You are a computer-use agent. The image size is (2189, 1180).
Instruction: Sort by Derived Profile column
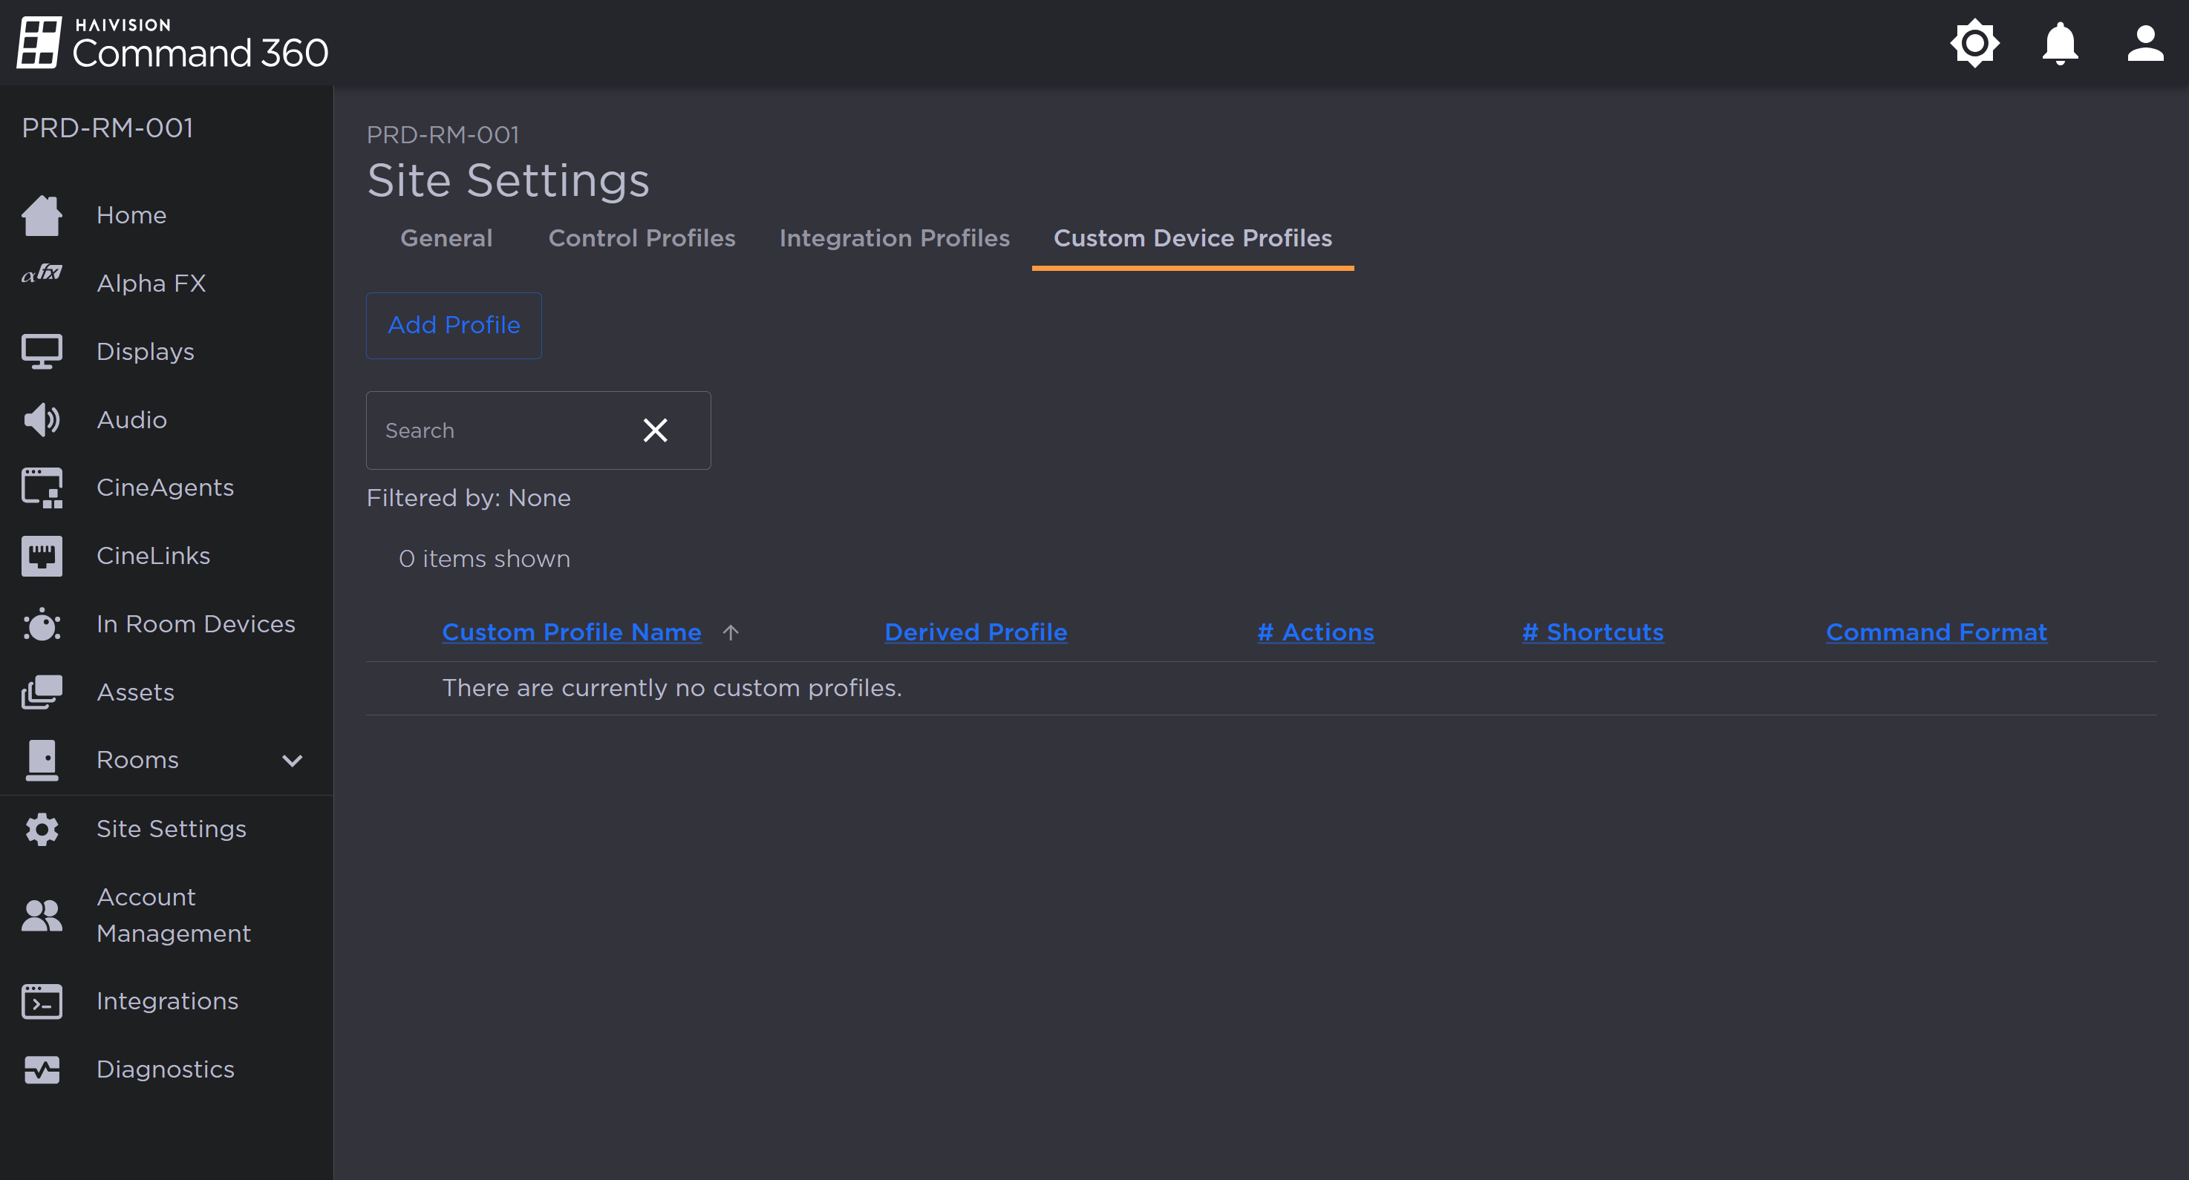coord(976,632)
